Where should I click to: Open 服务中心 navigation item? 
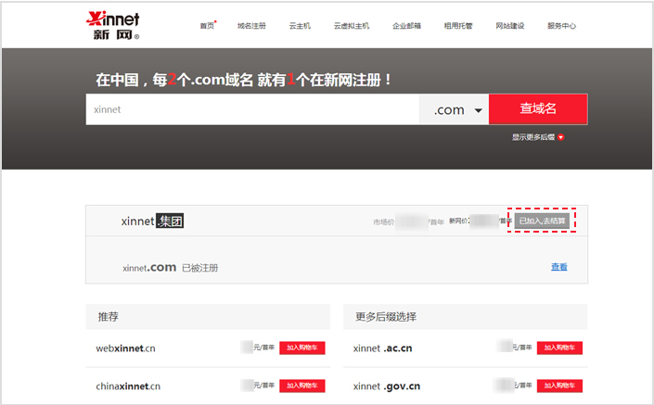click(562, 26)
